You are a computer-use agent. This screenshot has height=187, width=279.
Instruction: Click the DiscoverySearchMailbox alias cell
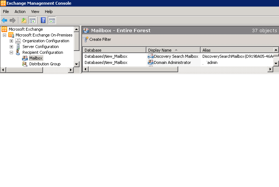238,56
